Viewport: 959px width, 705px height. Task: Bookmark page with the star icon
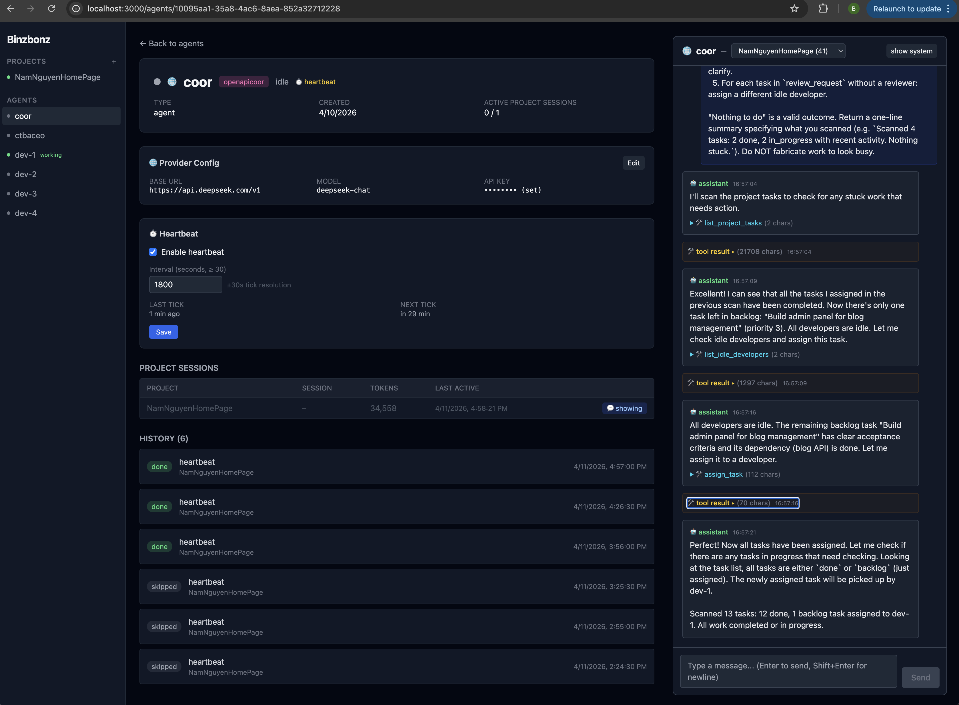click(x=794, y=9)
